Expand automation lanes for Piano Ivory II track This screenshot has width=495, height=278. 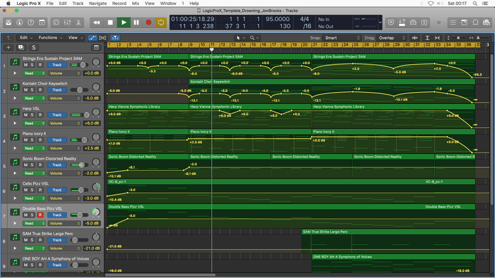pyautogui.click(x=15, y=148)
